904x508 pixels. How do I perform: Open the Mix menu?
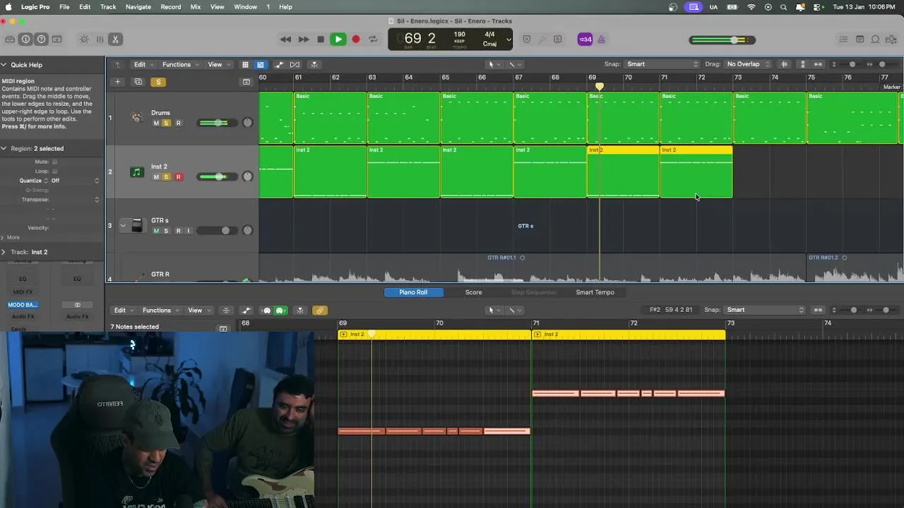(x=196, y=6)
